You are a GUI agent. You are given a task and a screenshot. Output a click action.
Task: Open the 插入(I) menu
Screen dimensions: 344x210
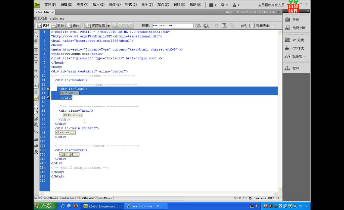[98, 5]
